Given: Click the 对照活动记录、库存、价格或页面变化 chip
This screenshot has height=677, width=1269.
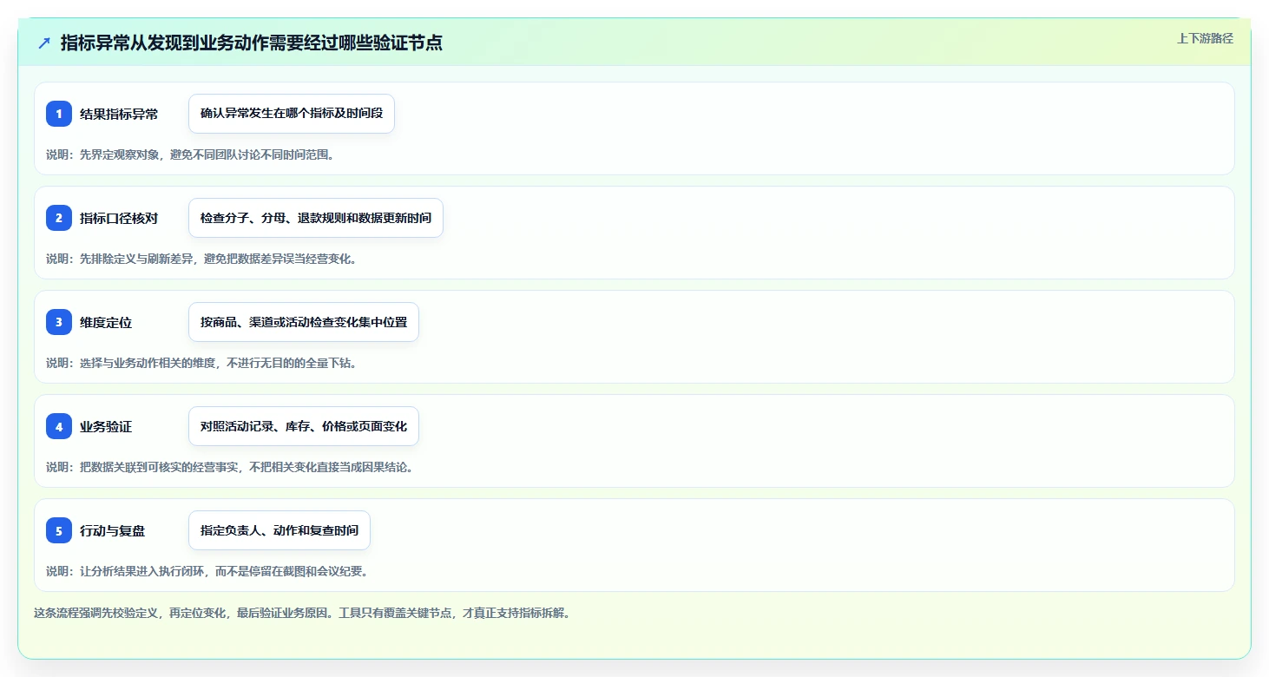Looking at the screenshot, I should [x=304, y=426].
